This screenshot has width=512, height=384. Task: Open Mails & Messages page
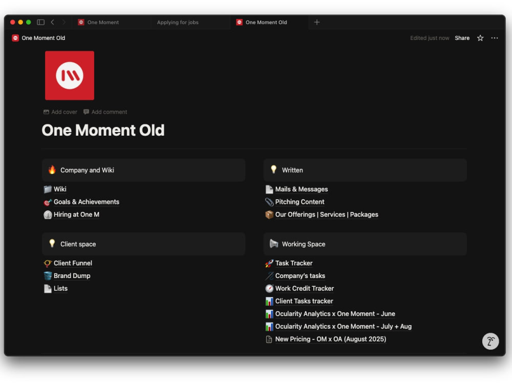point(302,189)
